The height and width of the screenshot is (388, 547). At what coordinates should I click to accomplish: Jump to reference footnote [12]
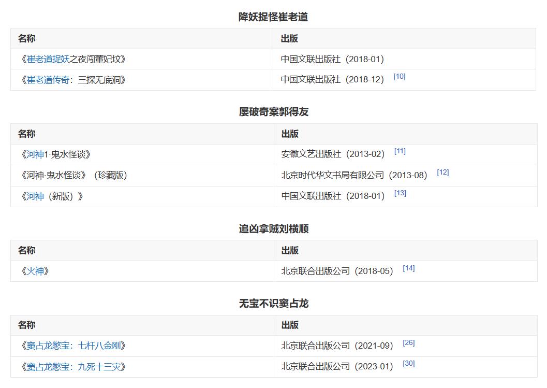coord(442,173)
